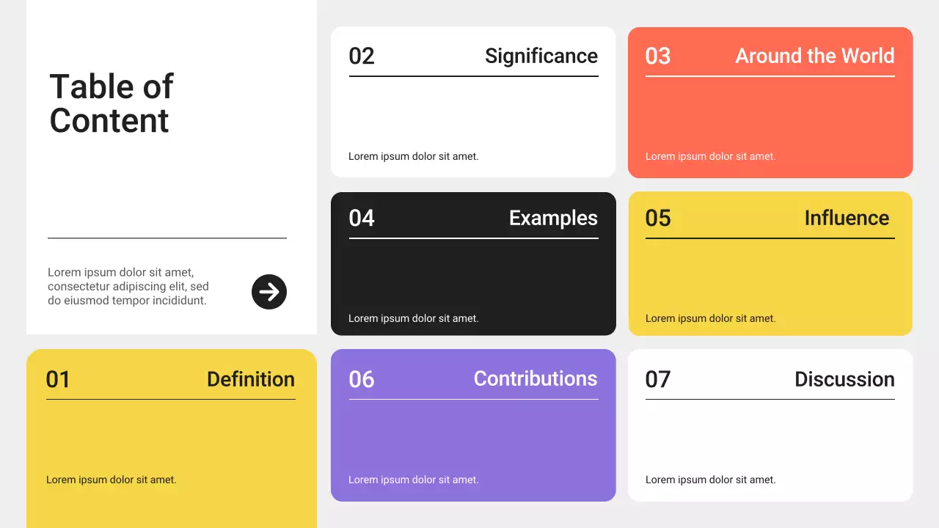Click section number 01
Image resolution: width=939 pixels, height=528 pixels.
[58, 380]
